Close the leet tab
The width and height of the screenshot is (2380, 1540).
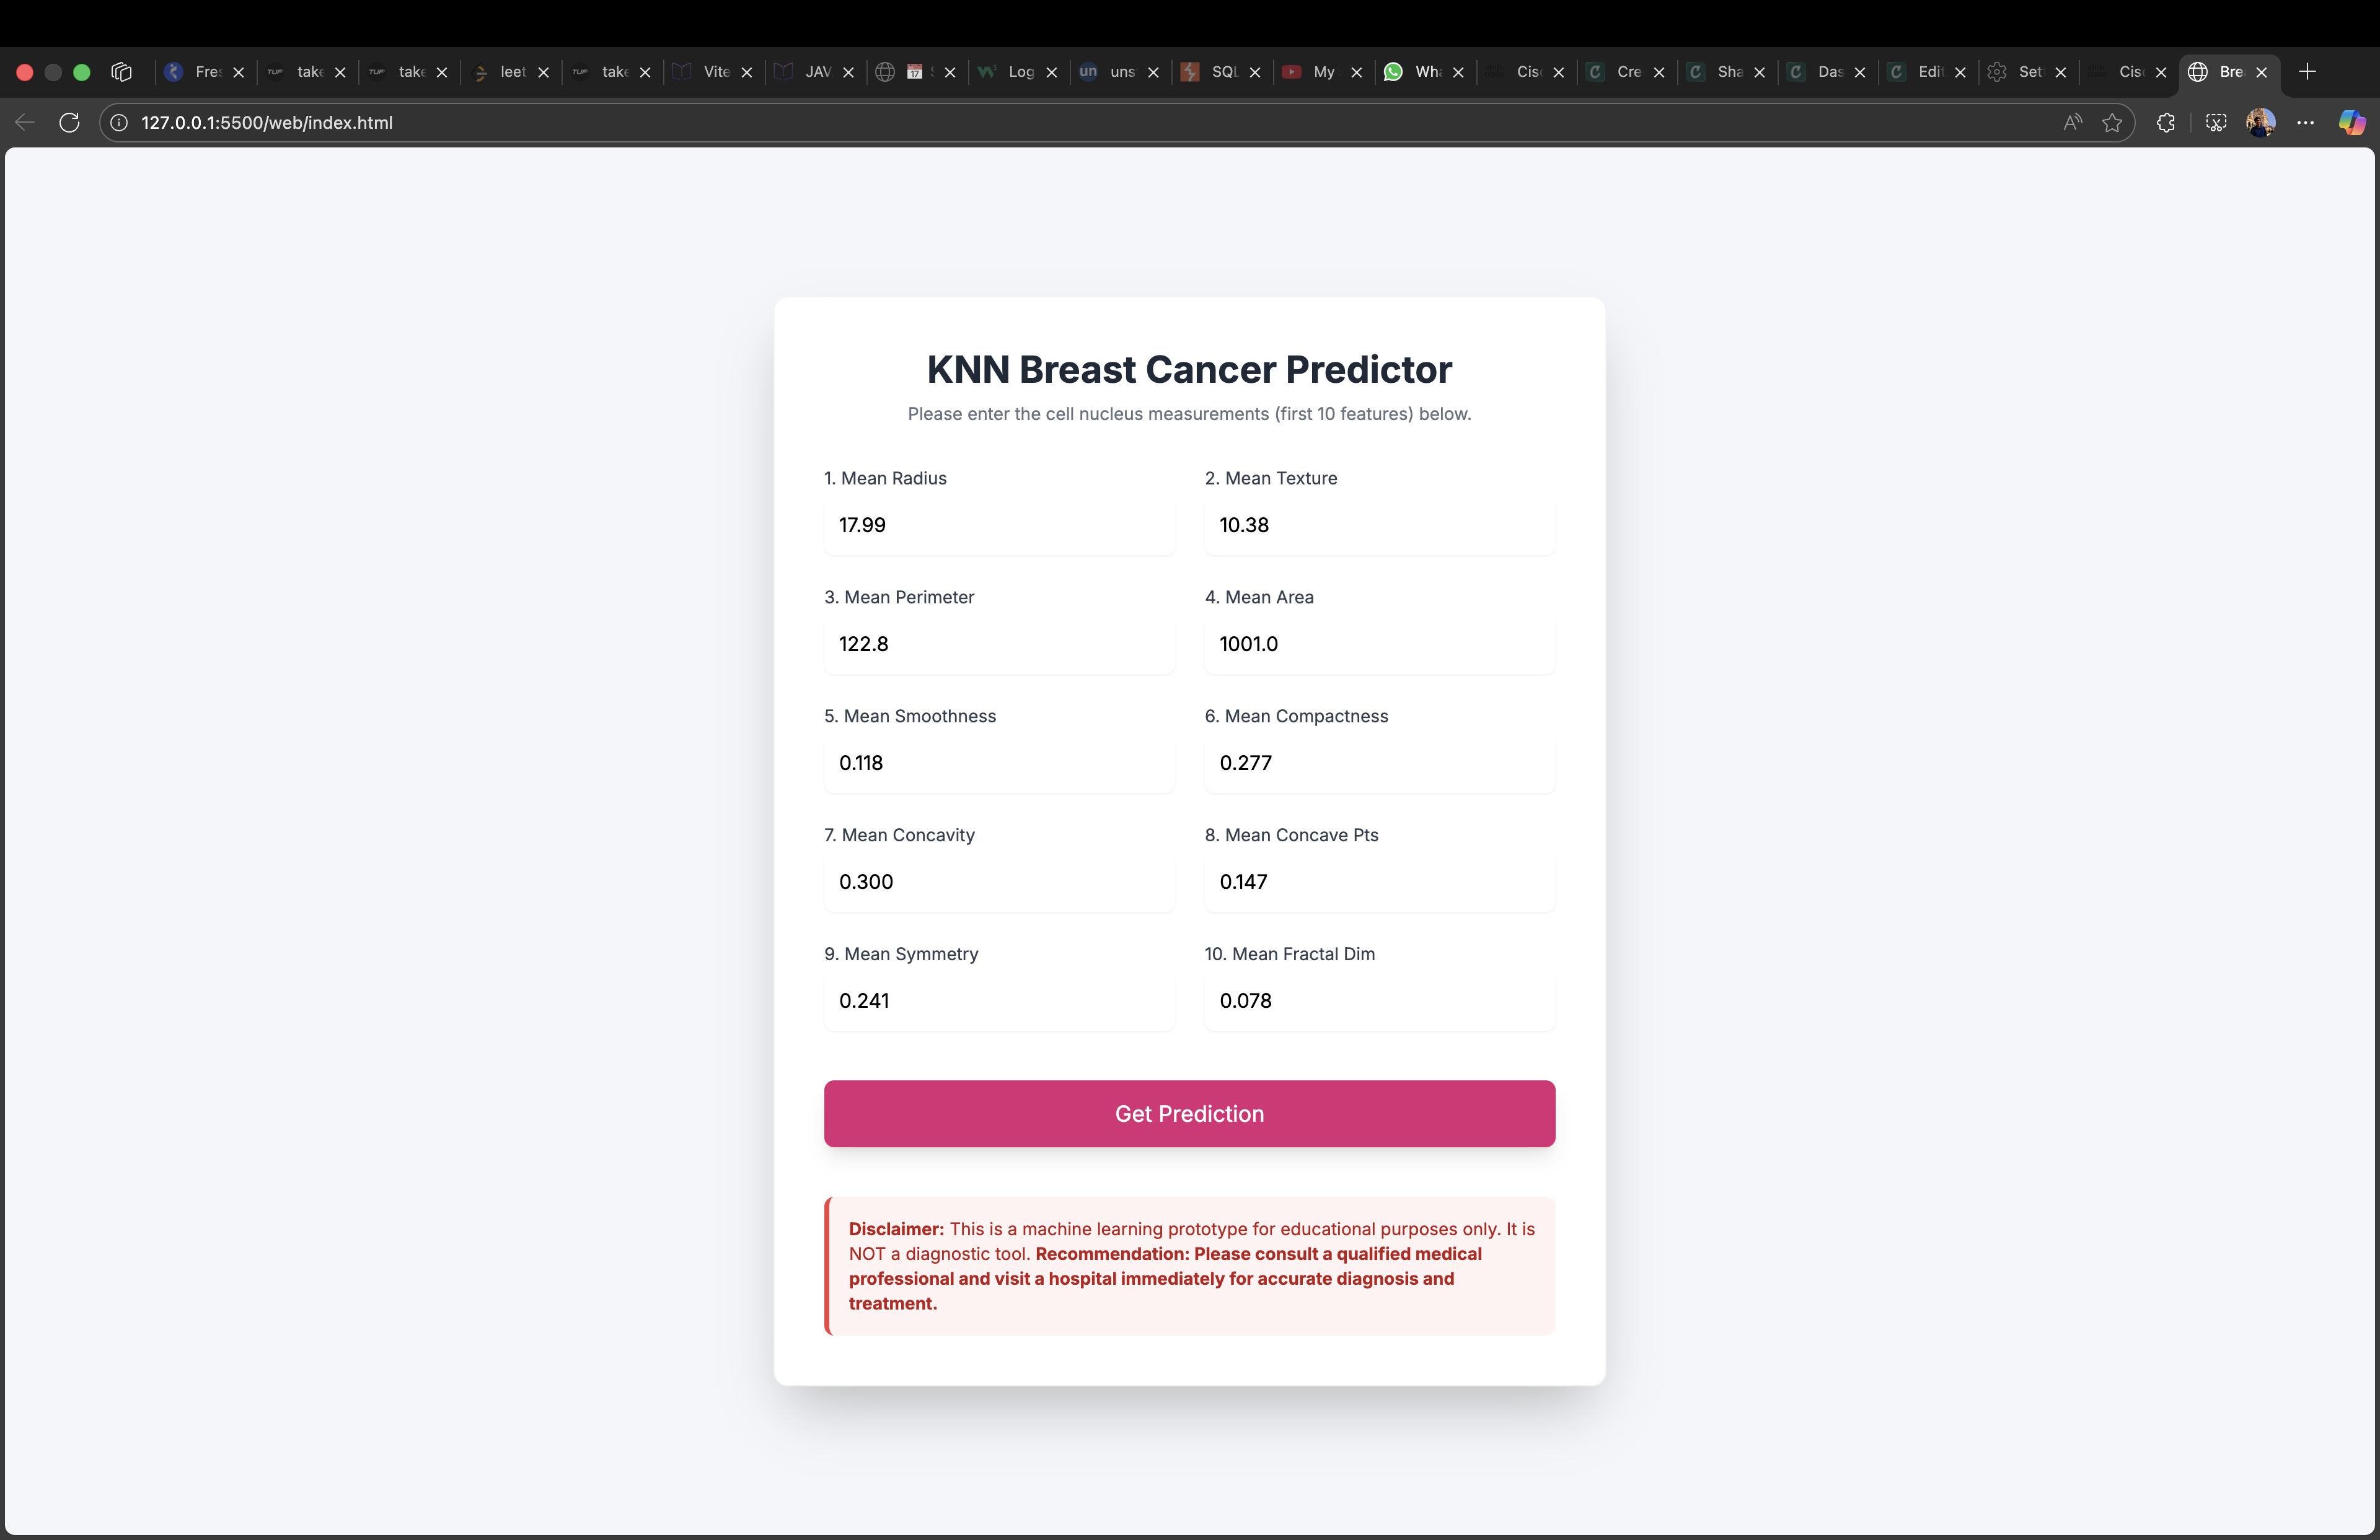[543, 72]
